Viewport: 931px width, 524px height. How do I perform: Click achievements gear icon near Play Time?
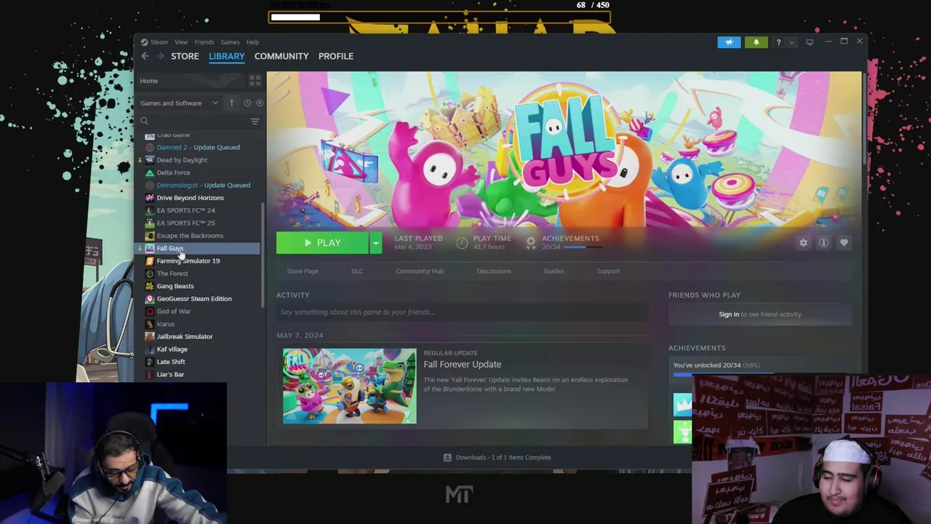click(531, 242)
